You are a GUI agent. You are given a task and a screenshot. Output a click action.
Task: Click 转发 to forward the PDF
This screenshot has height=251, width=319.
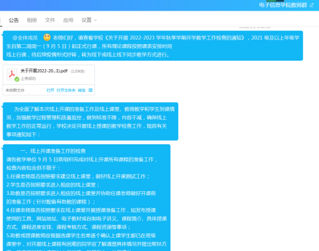pos(82,90)
